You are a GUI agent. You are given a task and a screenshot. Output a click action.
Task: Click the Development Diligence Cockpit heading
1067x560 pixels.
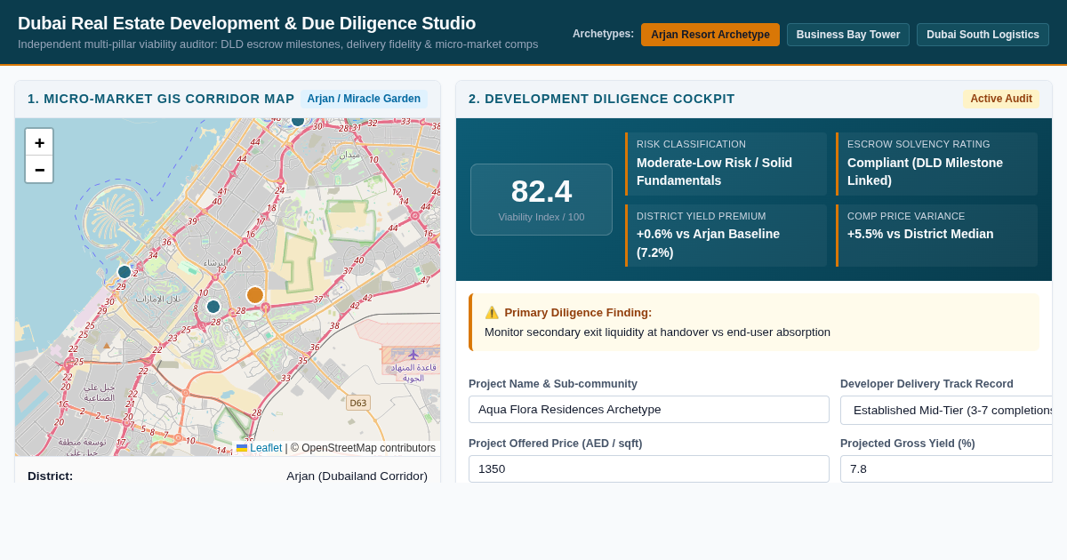tap(602, 99)
